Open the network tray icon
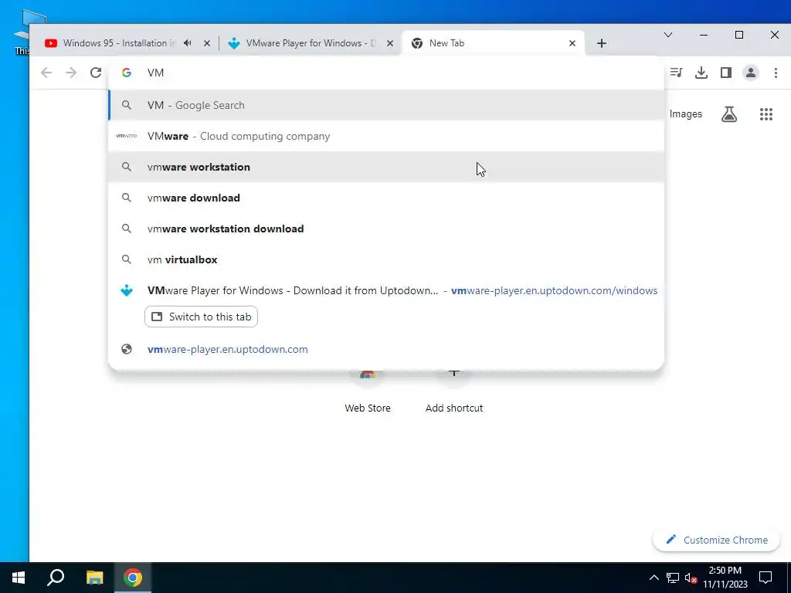Image resolution: width=791 pixels, height=593 pixels. click(x=673, y=578)
